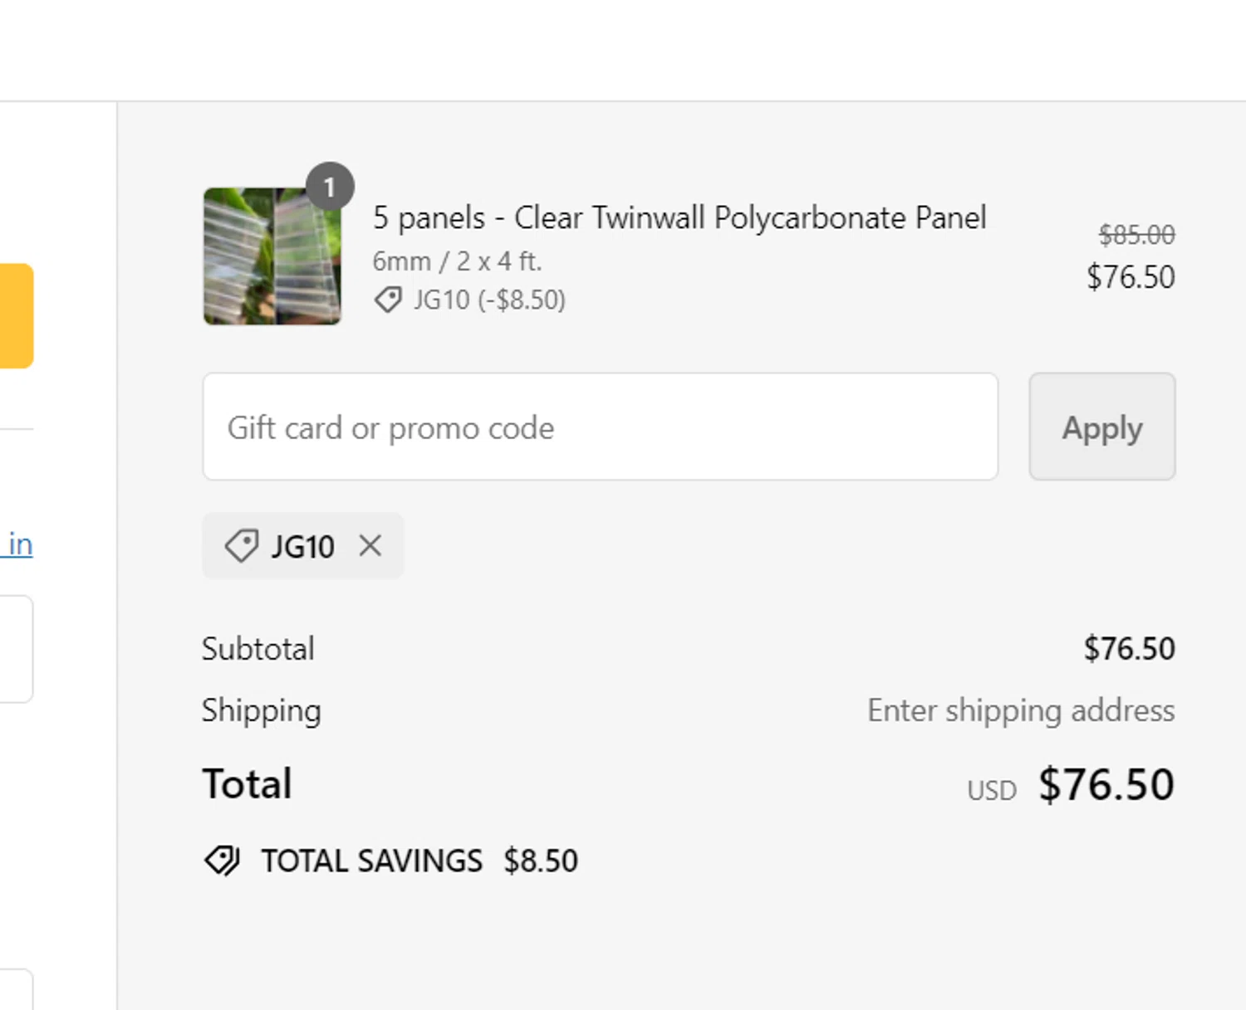Click the partially visible 'in' link
1246x1010 pixels.
click(18, 544)
